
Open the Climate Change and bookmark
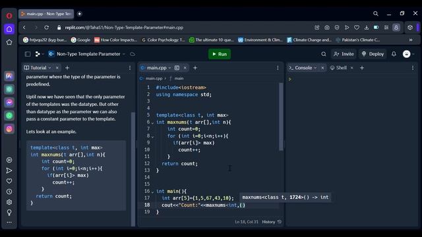[x=309, y=39]
